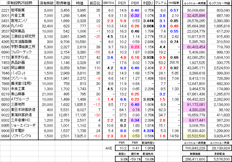The width and height of the screenshot is (232, 162).
Task: Click dividends received value 5,576,500
Action: [220, 159]
